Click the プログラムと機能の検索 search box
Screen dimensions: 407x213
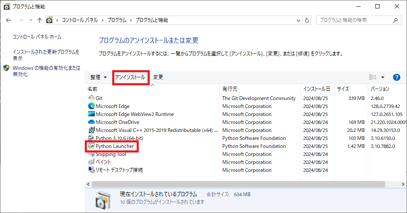tap(354, 20)
